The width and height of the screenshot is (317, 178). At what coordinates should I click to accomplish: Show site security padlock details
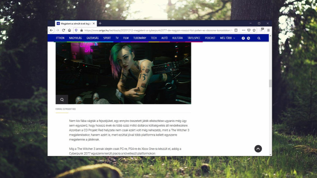82,30
